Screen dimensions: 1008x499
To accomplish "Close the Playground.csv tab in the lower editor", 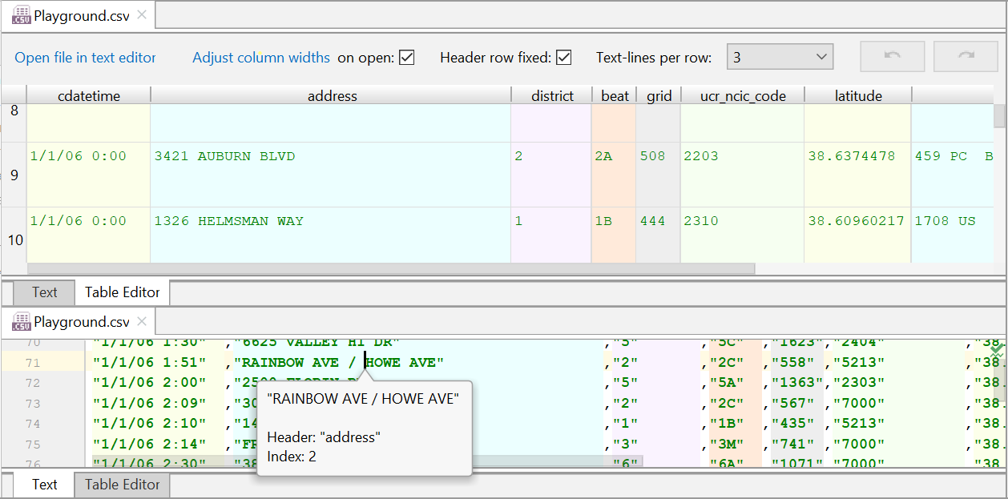I will pyautogui.click(x=141, y=320).
